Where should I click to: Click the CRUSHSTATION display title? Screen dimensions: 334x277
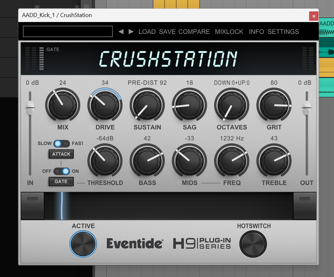click(x=168, y=59)
